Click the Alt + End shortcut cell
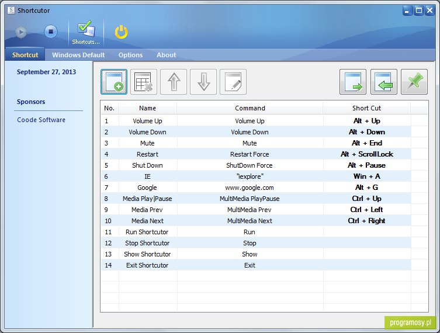 click(367, 143)
